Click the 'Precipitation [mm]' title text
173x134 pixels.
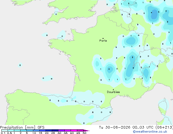[18, 127]
